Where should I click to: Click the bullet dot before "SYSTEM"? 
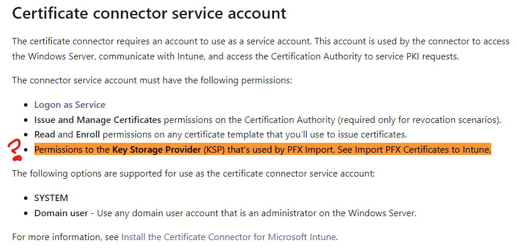click(25, 199)
